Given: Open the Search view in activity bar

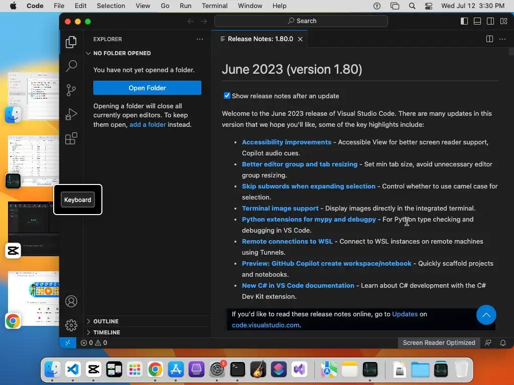Looking at the screenshot, I should (71, 66).
